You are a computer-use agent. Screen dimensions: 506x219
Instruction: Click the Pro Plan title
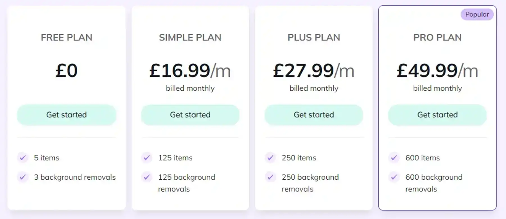[x=437, y=37]
